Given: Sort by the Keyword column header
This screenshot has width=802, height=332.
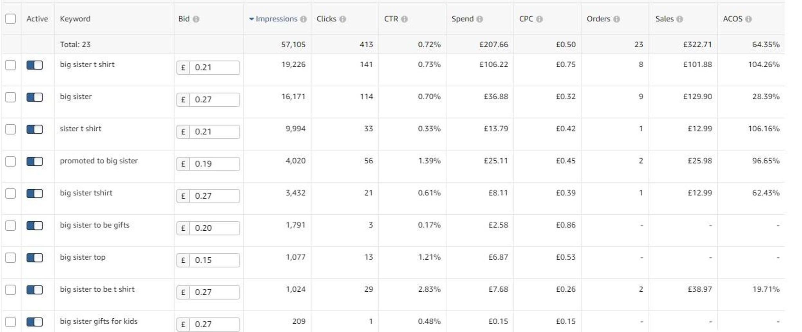Looking at the screenshot, I should 75,19.
